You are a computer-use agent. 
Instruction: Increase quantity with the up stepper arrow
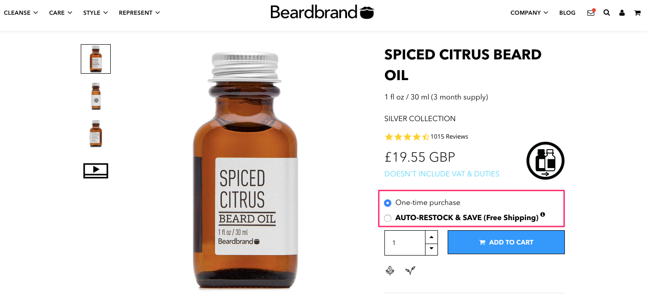pyautogui.click(x=431, y=237)
